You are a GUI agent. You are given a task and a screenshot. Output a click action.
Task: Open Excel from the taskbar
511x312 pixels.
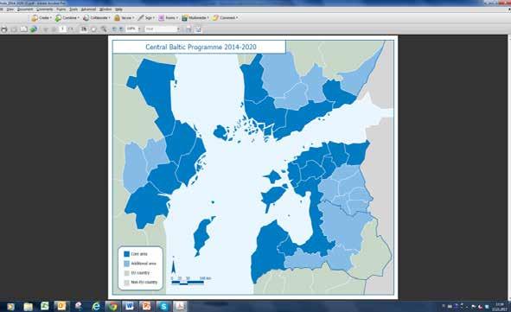pyautogui.click(x=45, y=306)
